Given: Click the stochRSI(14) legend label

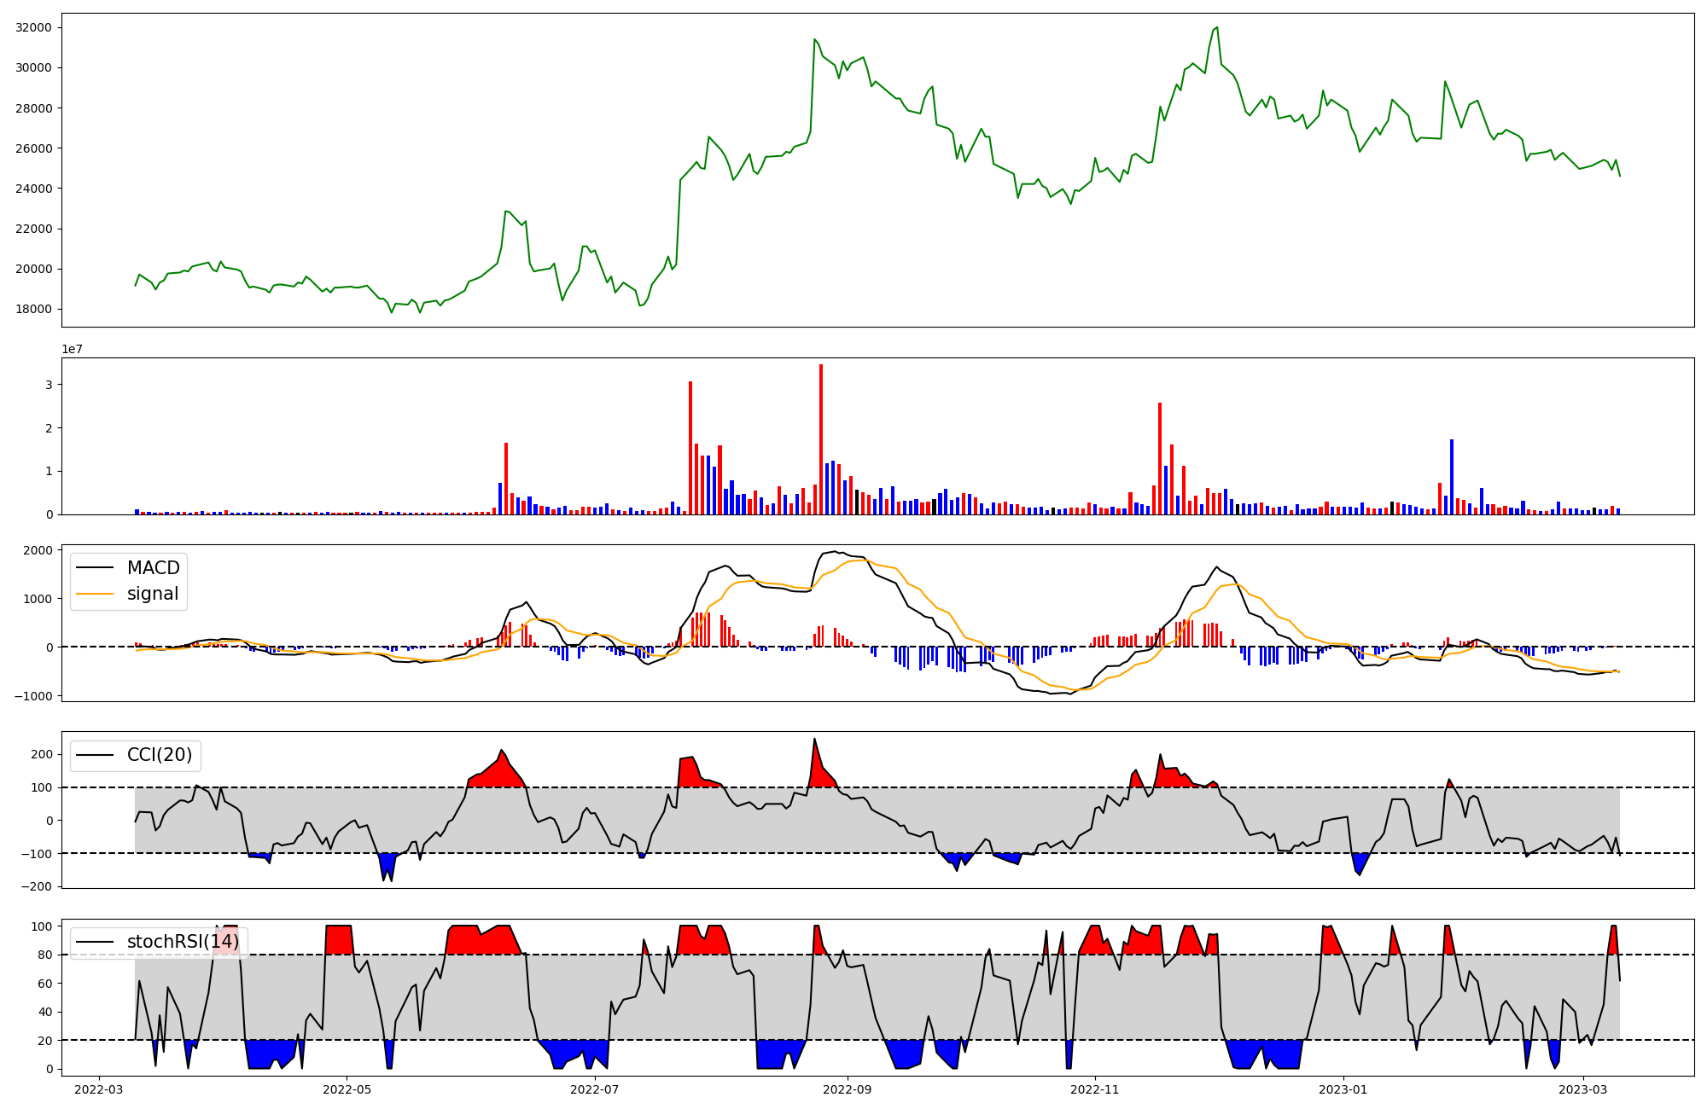Looking at the screenshot, I should point(183,943).
